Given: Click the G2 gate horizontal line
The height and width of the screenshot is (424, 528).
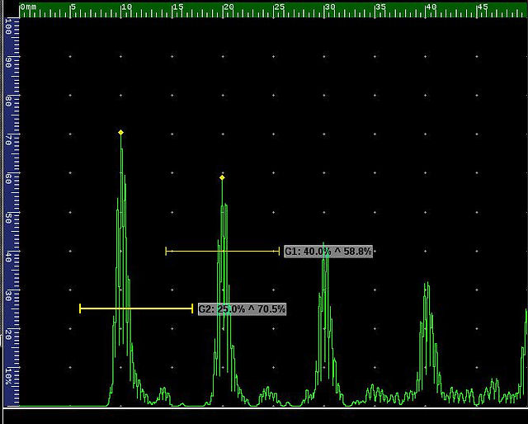Looking at the screenshot, I should click(136, 309).
